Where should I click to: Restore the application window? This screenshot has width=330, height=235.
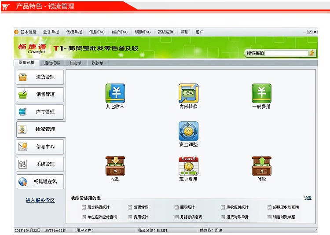pyautogui.click(x=309, y=32)
